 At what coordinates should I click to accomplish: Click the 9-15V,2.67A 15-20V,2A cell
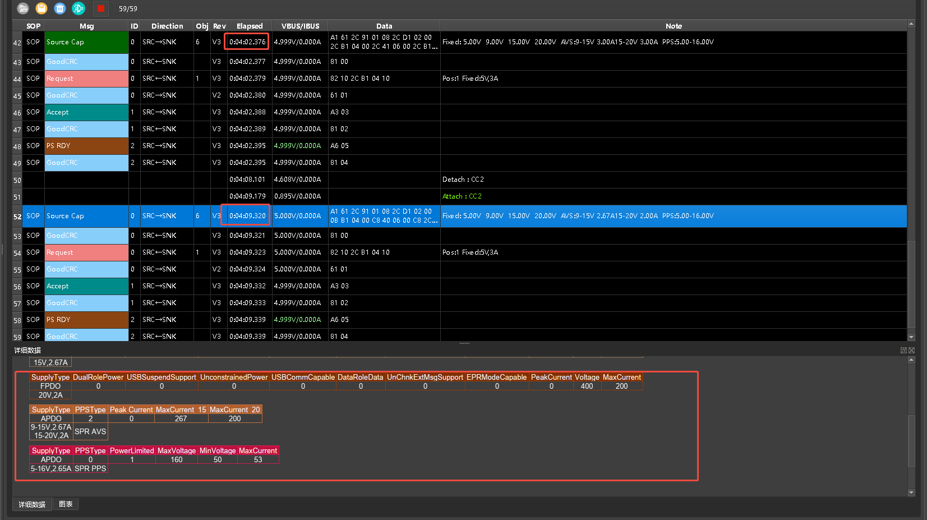(x=51, y=431)
